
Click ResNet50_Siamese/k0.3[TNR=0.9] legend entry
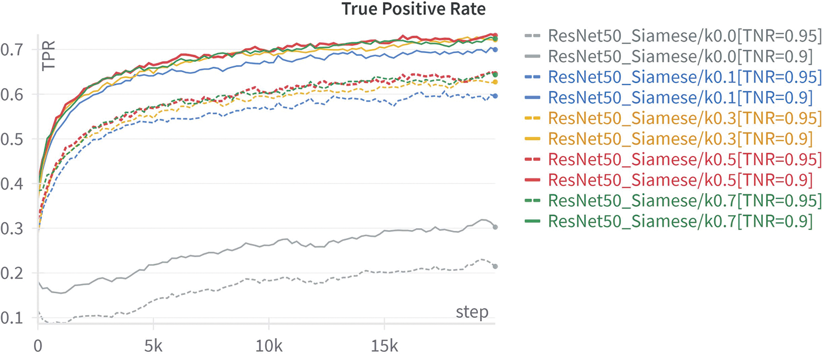[680, 139]
